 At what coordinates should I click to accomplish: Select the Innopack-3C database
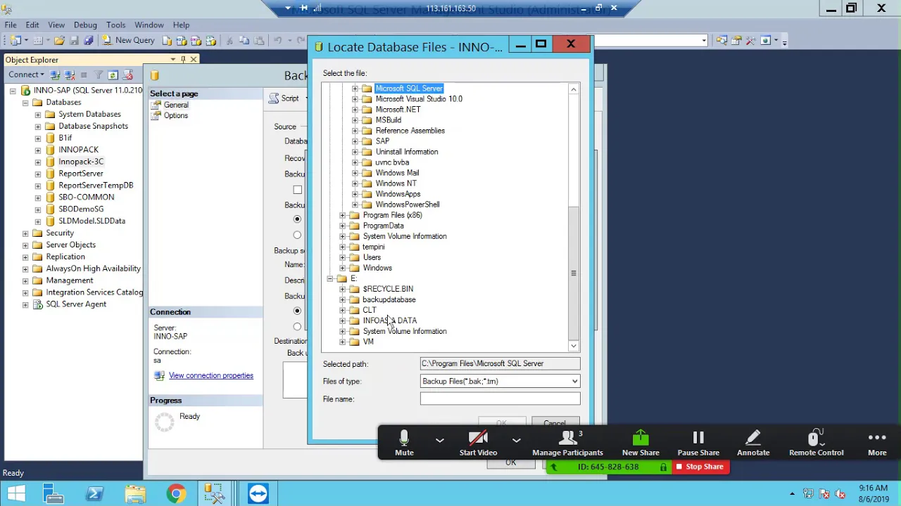tap(81, 162)
